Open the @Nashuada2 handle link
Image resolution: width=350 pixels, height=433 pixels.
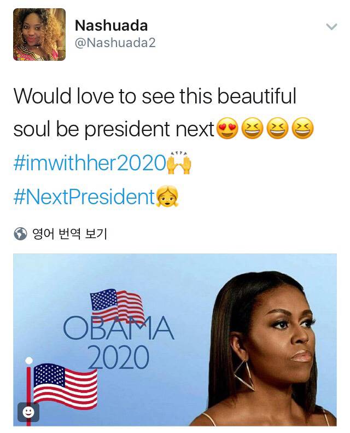click(115, 43)
